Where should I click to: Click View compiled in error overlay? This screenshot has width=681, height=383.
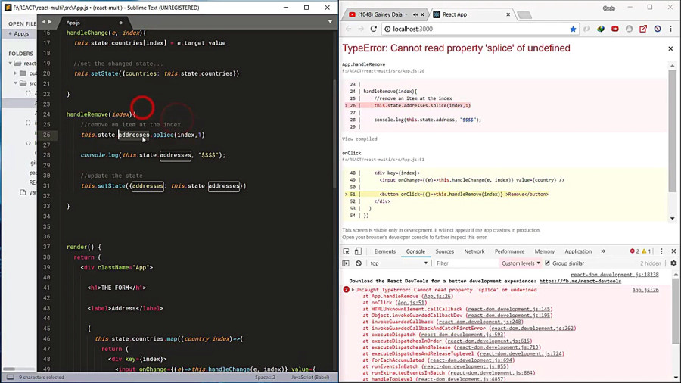click(359, 139)
